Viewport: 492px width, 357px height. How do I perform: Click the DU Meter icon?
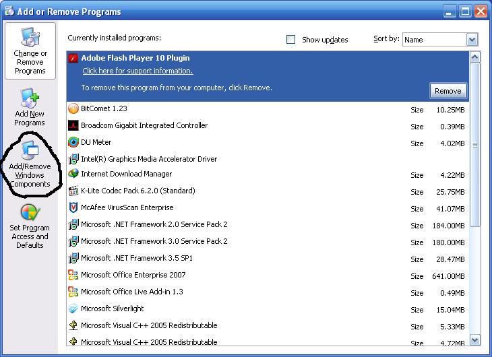point(73,142)
